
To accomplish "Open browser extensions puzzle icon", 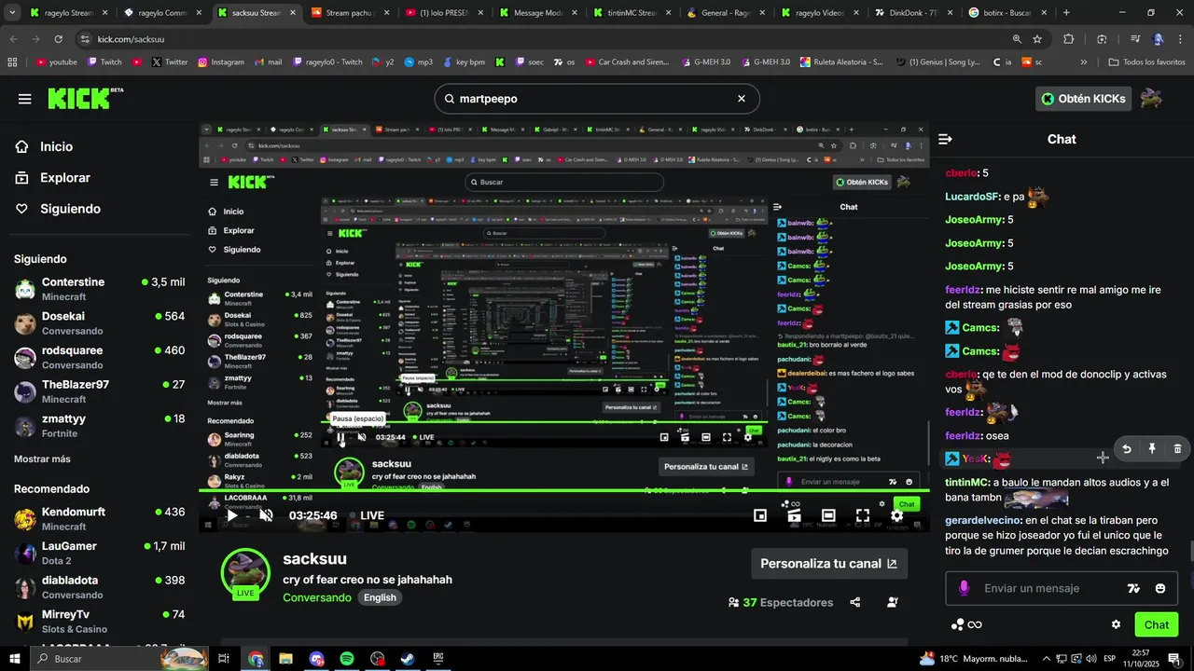I will tap(1069, 39).
